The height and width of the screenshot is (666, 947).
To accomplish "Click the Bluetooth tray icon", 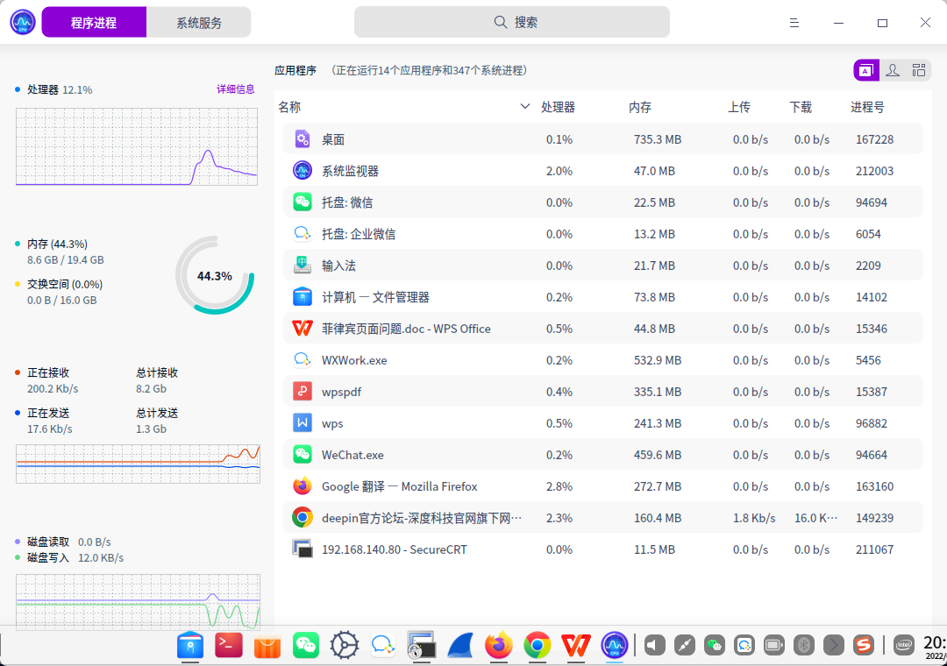I will tap(804, 646).
